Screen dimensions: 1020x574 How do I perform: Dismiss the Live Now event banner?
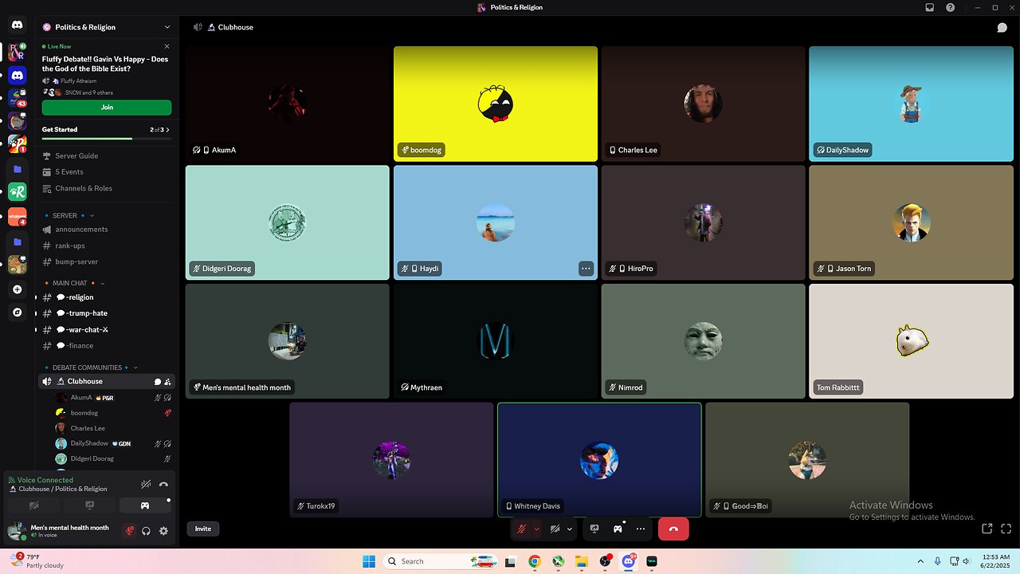point(167,46)
